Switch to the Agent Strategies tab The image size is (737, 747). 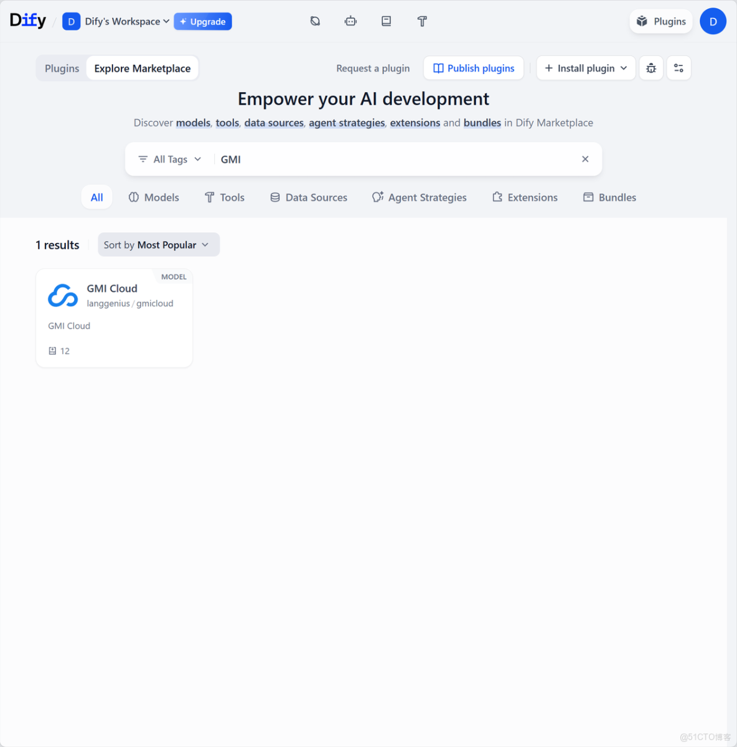pyautogui.click(x=419, y=197)
